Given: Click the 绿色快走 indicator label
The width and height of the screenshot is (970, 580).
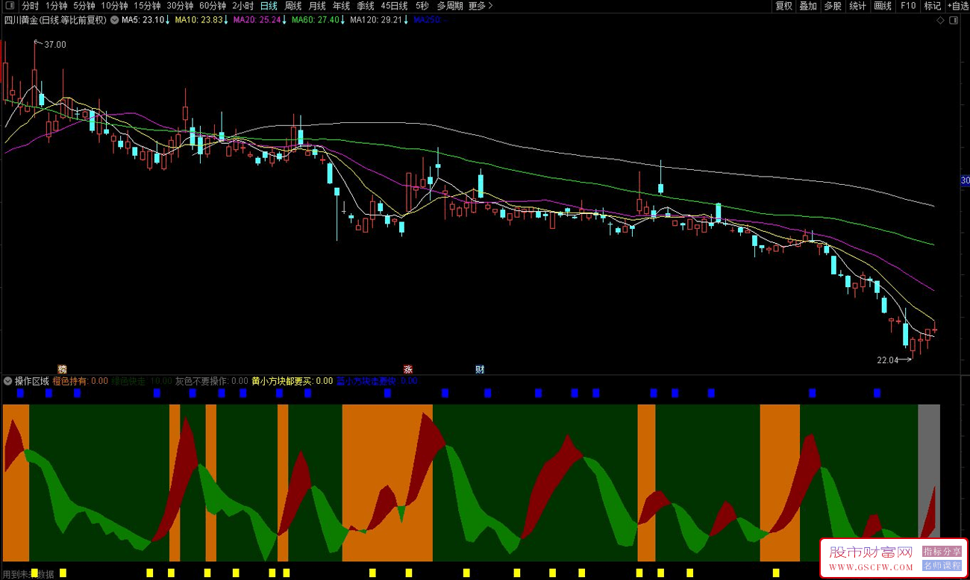Looking at the screenshot, I should coord(142,381).
